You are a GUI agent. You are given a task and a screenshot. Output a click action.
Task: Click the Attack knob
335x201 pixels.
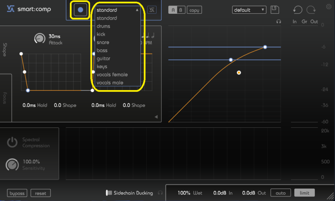tap(39, 39)
